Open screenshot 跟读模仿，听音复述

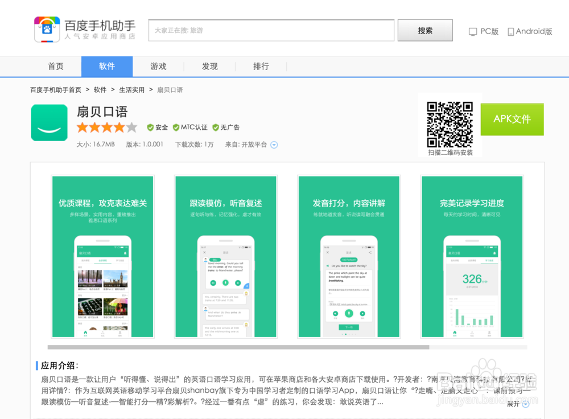(x=226, y=257)
